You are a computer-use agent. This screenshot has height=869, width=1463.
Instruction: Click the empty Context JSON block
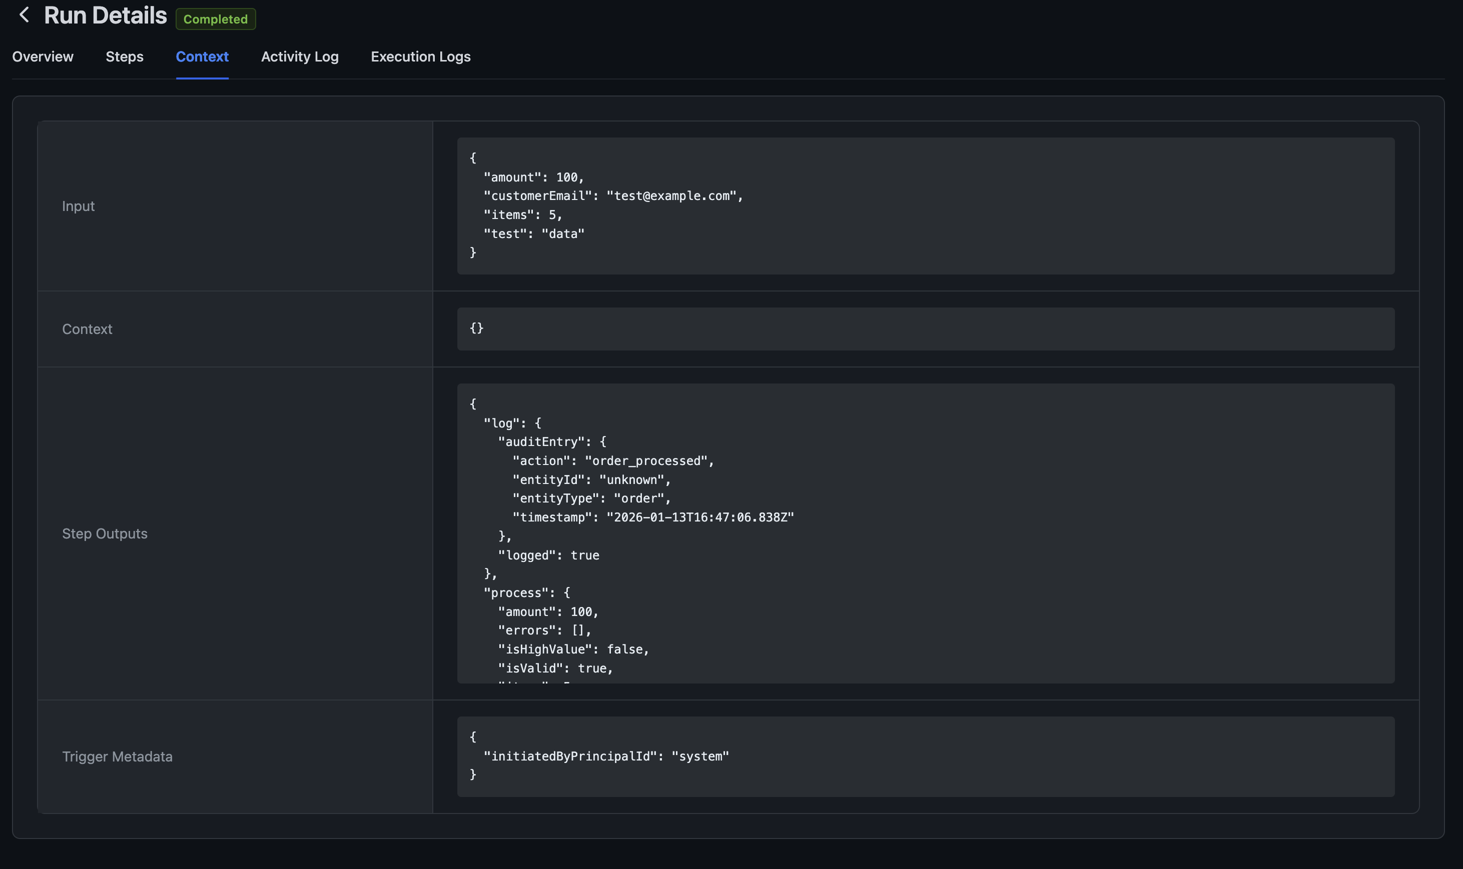[x=925, y=328]
